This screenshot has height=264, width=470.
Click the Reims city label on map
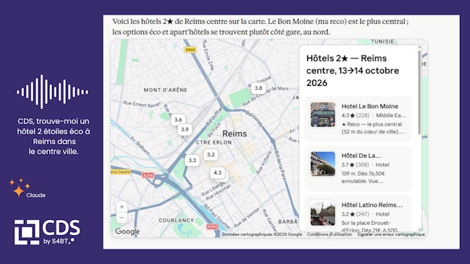235,133
